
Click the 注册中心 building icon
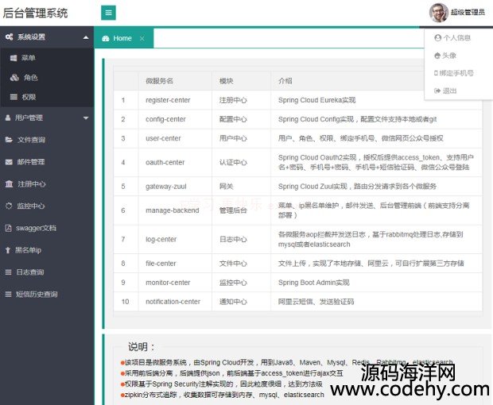point(9,183)
